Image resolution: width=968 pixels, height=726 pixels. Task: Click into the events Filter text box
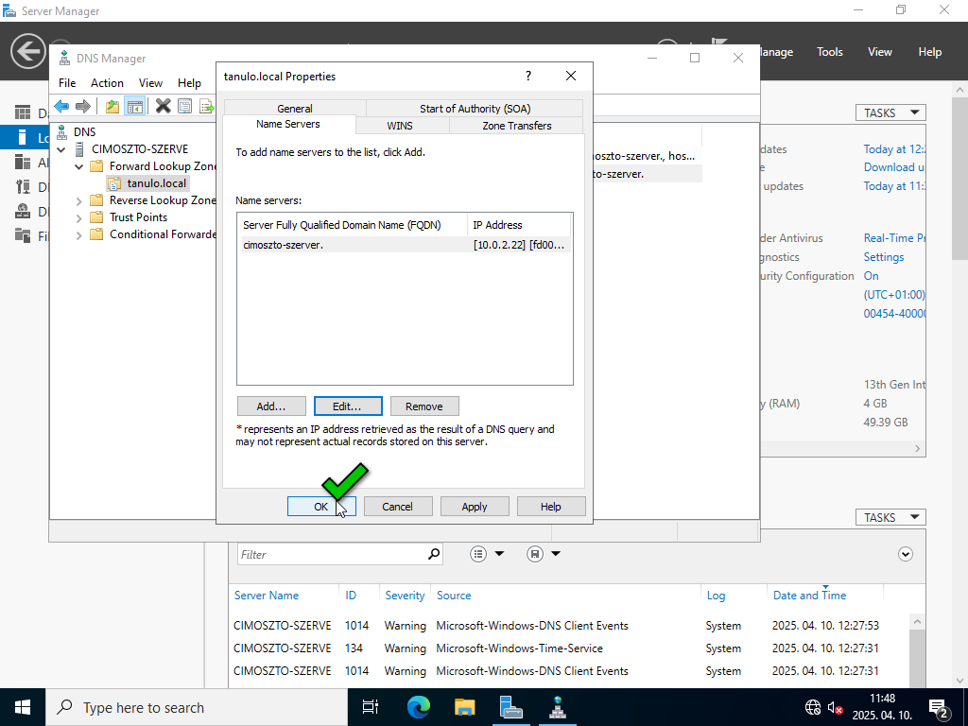click(x=331, y=554)
